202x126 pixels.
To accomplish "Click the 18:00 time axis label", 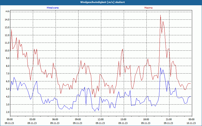I will pos(146,119).
